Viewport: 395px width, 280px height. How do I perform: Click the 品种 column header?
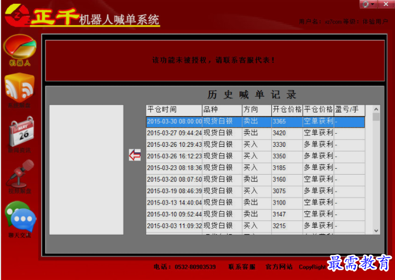point(222,110)
